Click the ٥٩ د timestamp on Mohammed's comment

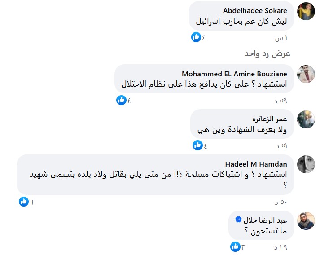click(x=280, y=100)
